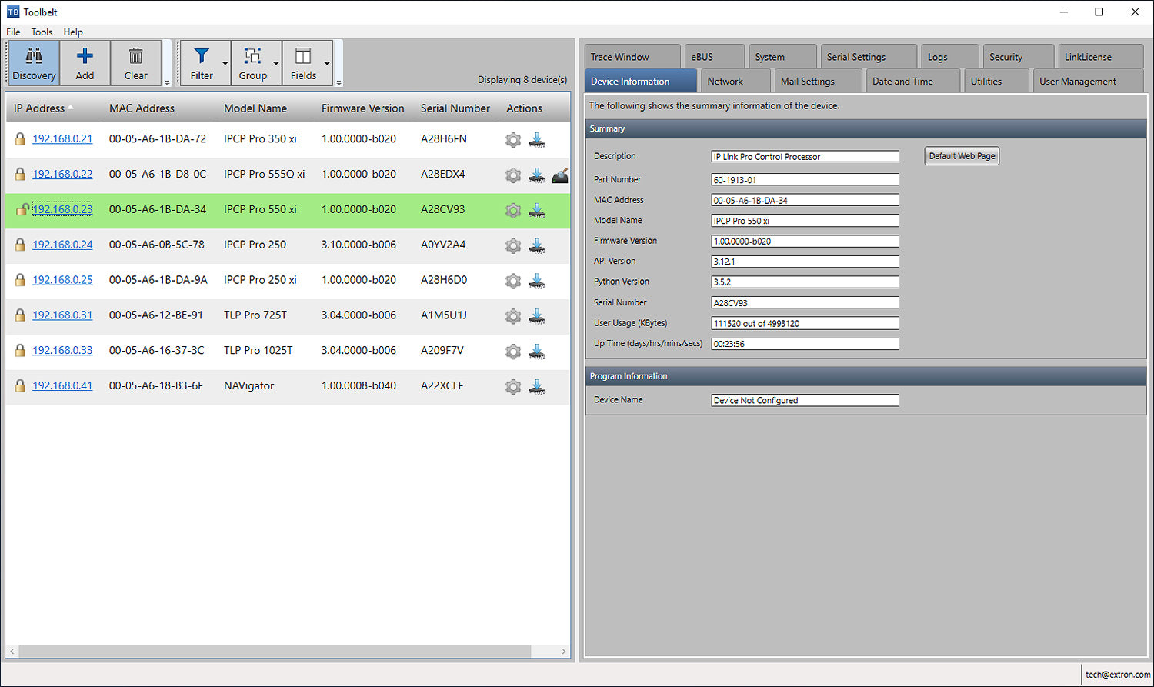Open the File menu

point(13,32)
